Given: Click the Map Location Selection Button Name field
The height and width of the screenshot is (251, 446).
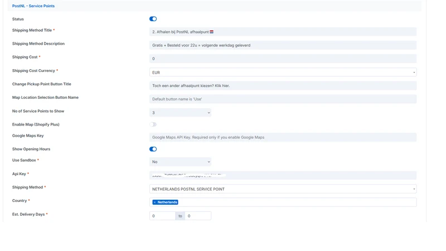Looking at the screenshot, I should point(283,99).
